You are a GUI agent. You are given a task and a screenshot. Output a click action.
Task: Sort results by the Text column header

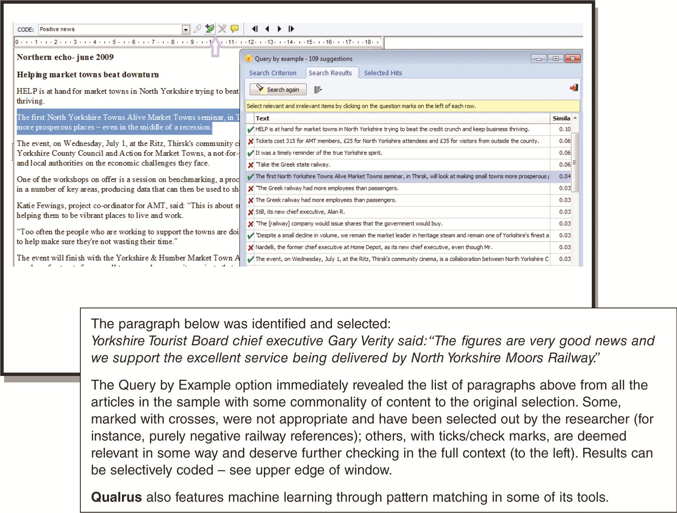[402, 118]
